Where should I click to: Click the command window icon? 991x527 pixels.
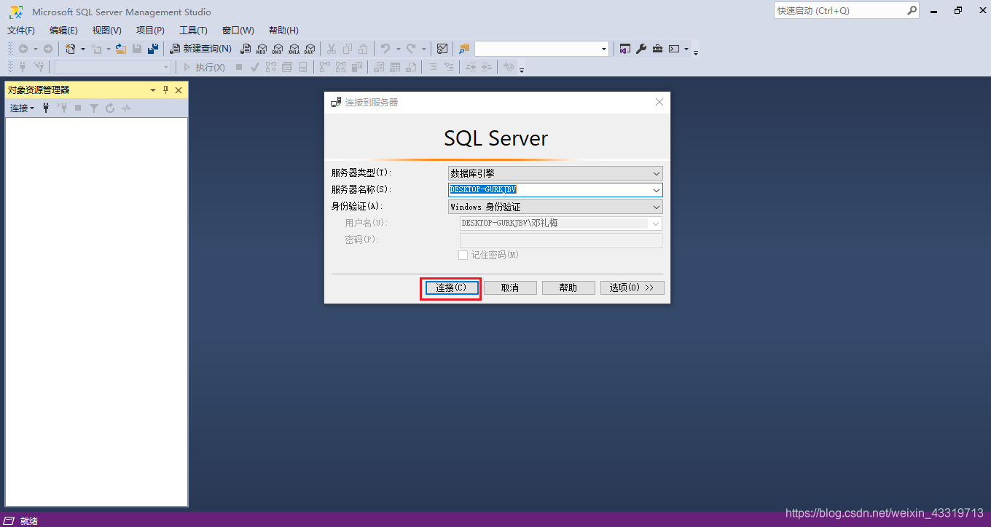674,49
